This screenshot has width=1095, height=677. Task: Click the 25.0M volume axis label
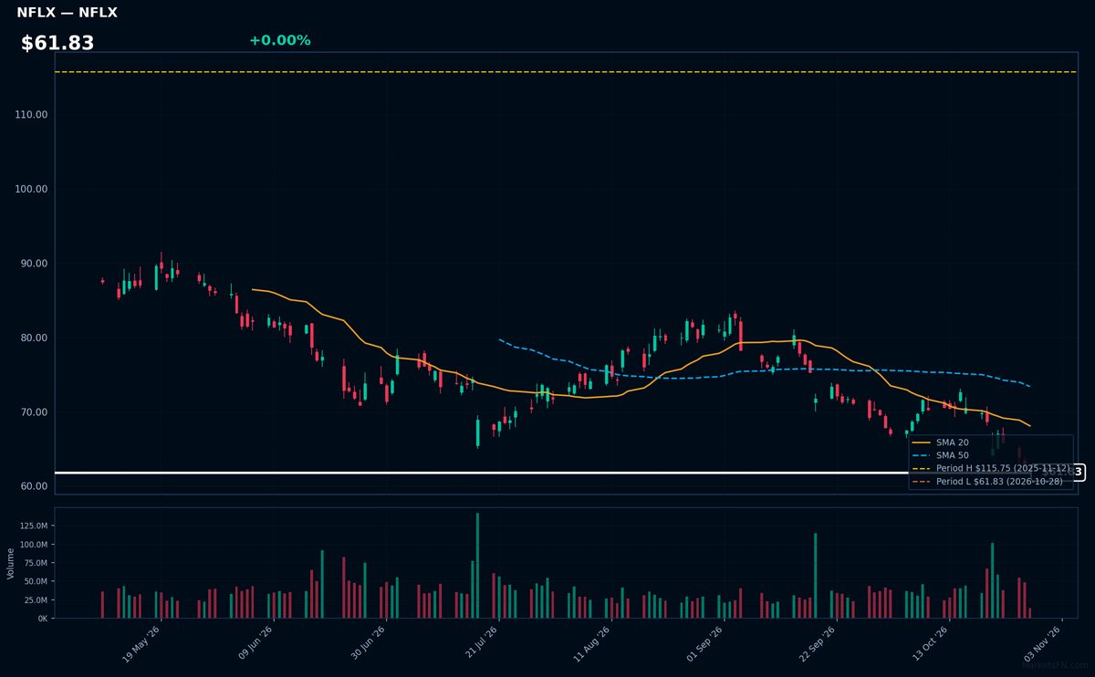pyautogui.click(x=37, y=600)
